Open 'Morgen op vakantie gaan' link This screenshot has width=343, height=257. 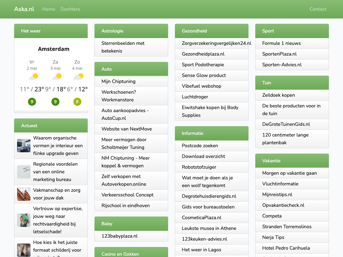point(289,173)
